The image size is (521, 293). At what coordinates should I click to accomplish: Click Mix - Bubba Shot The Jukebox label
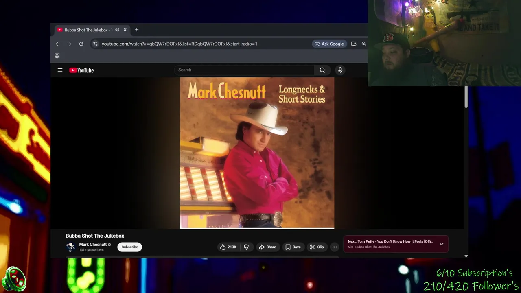369,247
